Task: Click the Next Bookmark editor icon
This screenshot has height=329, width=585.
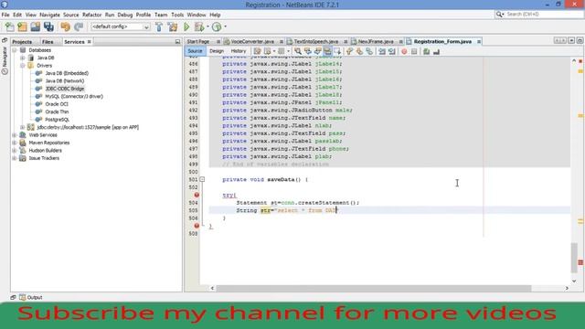Action: coord(359,51)
